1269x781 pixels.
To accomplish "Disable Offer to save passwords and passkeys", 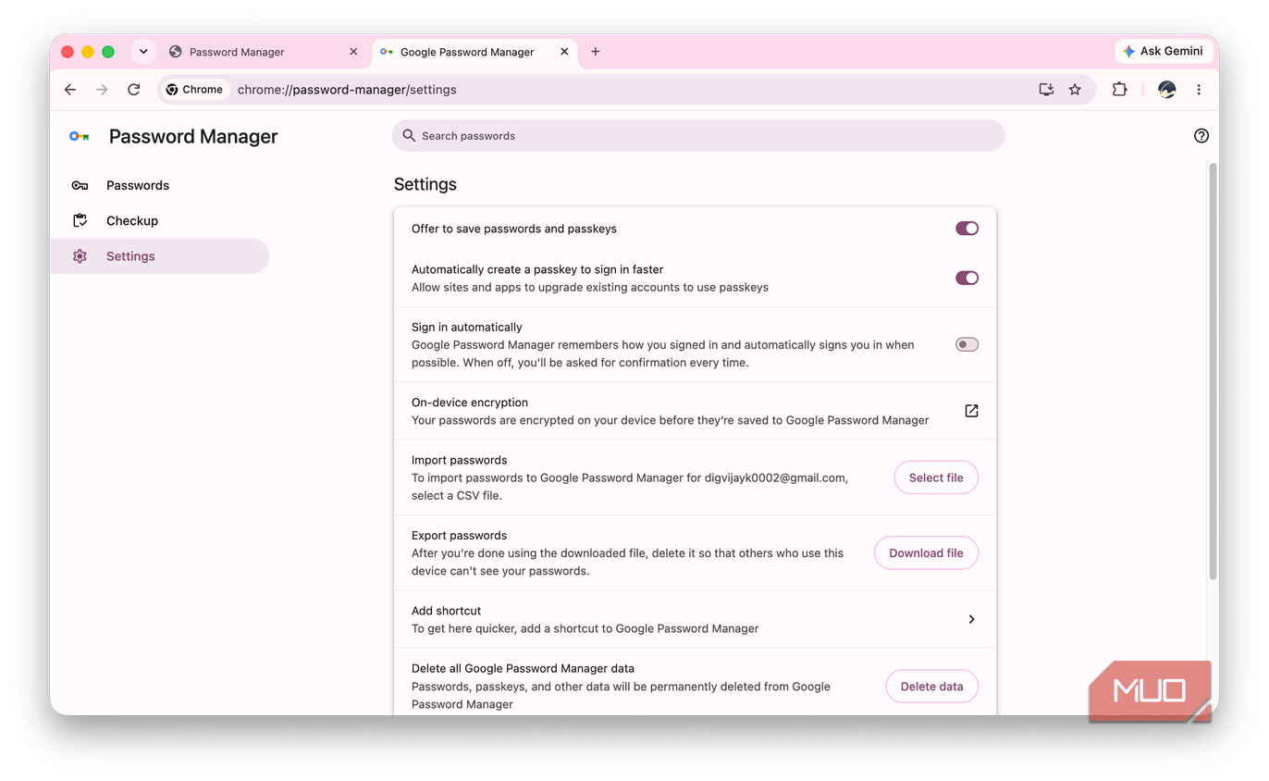I will coord(967,229).
